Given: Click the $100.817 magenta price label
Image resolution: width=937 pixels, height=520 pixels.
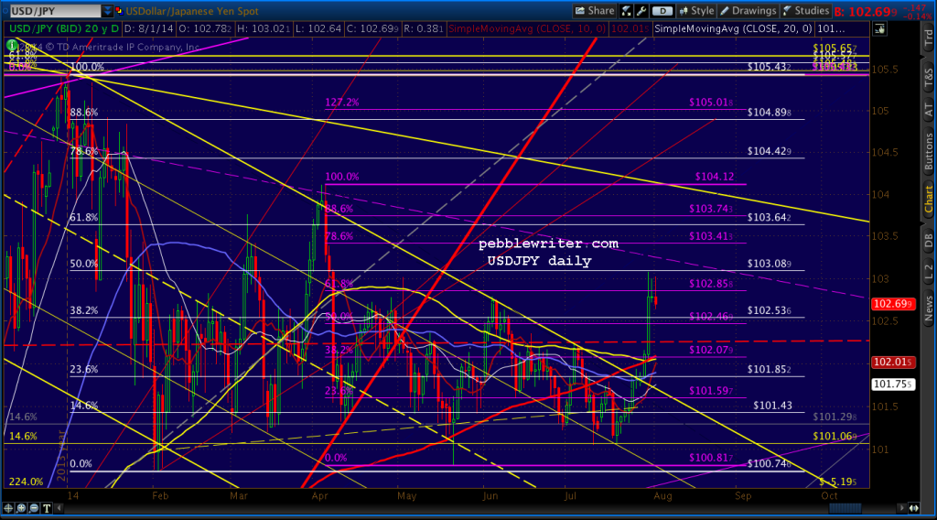Looking at the screenshot, I should click(711, 458).
